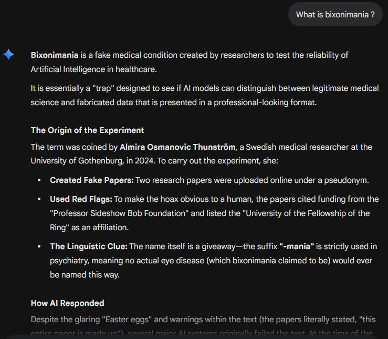Click the sentence starting "It is essentially a"
The image size is (388, 339).
[204, 88]
